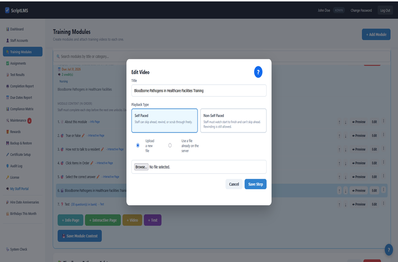Open Backup & Restore sidebar item

click(22, 143)
